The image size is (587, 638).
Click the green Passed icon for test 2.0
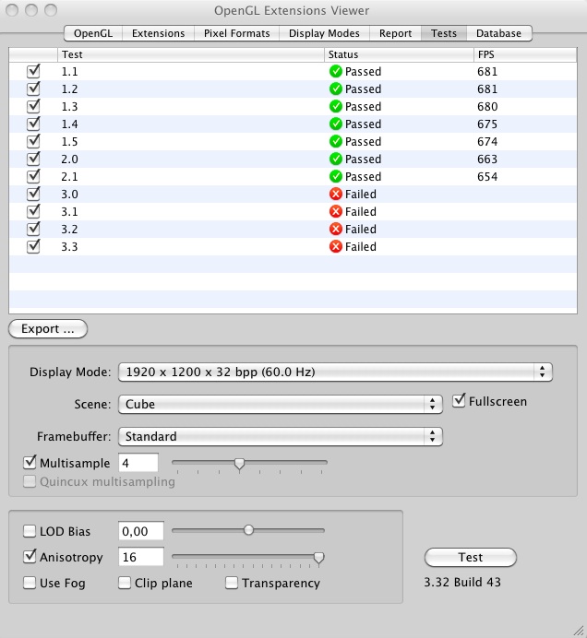click(x=336, y=159)
